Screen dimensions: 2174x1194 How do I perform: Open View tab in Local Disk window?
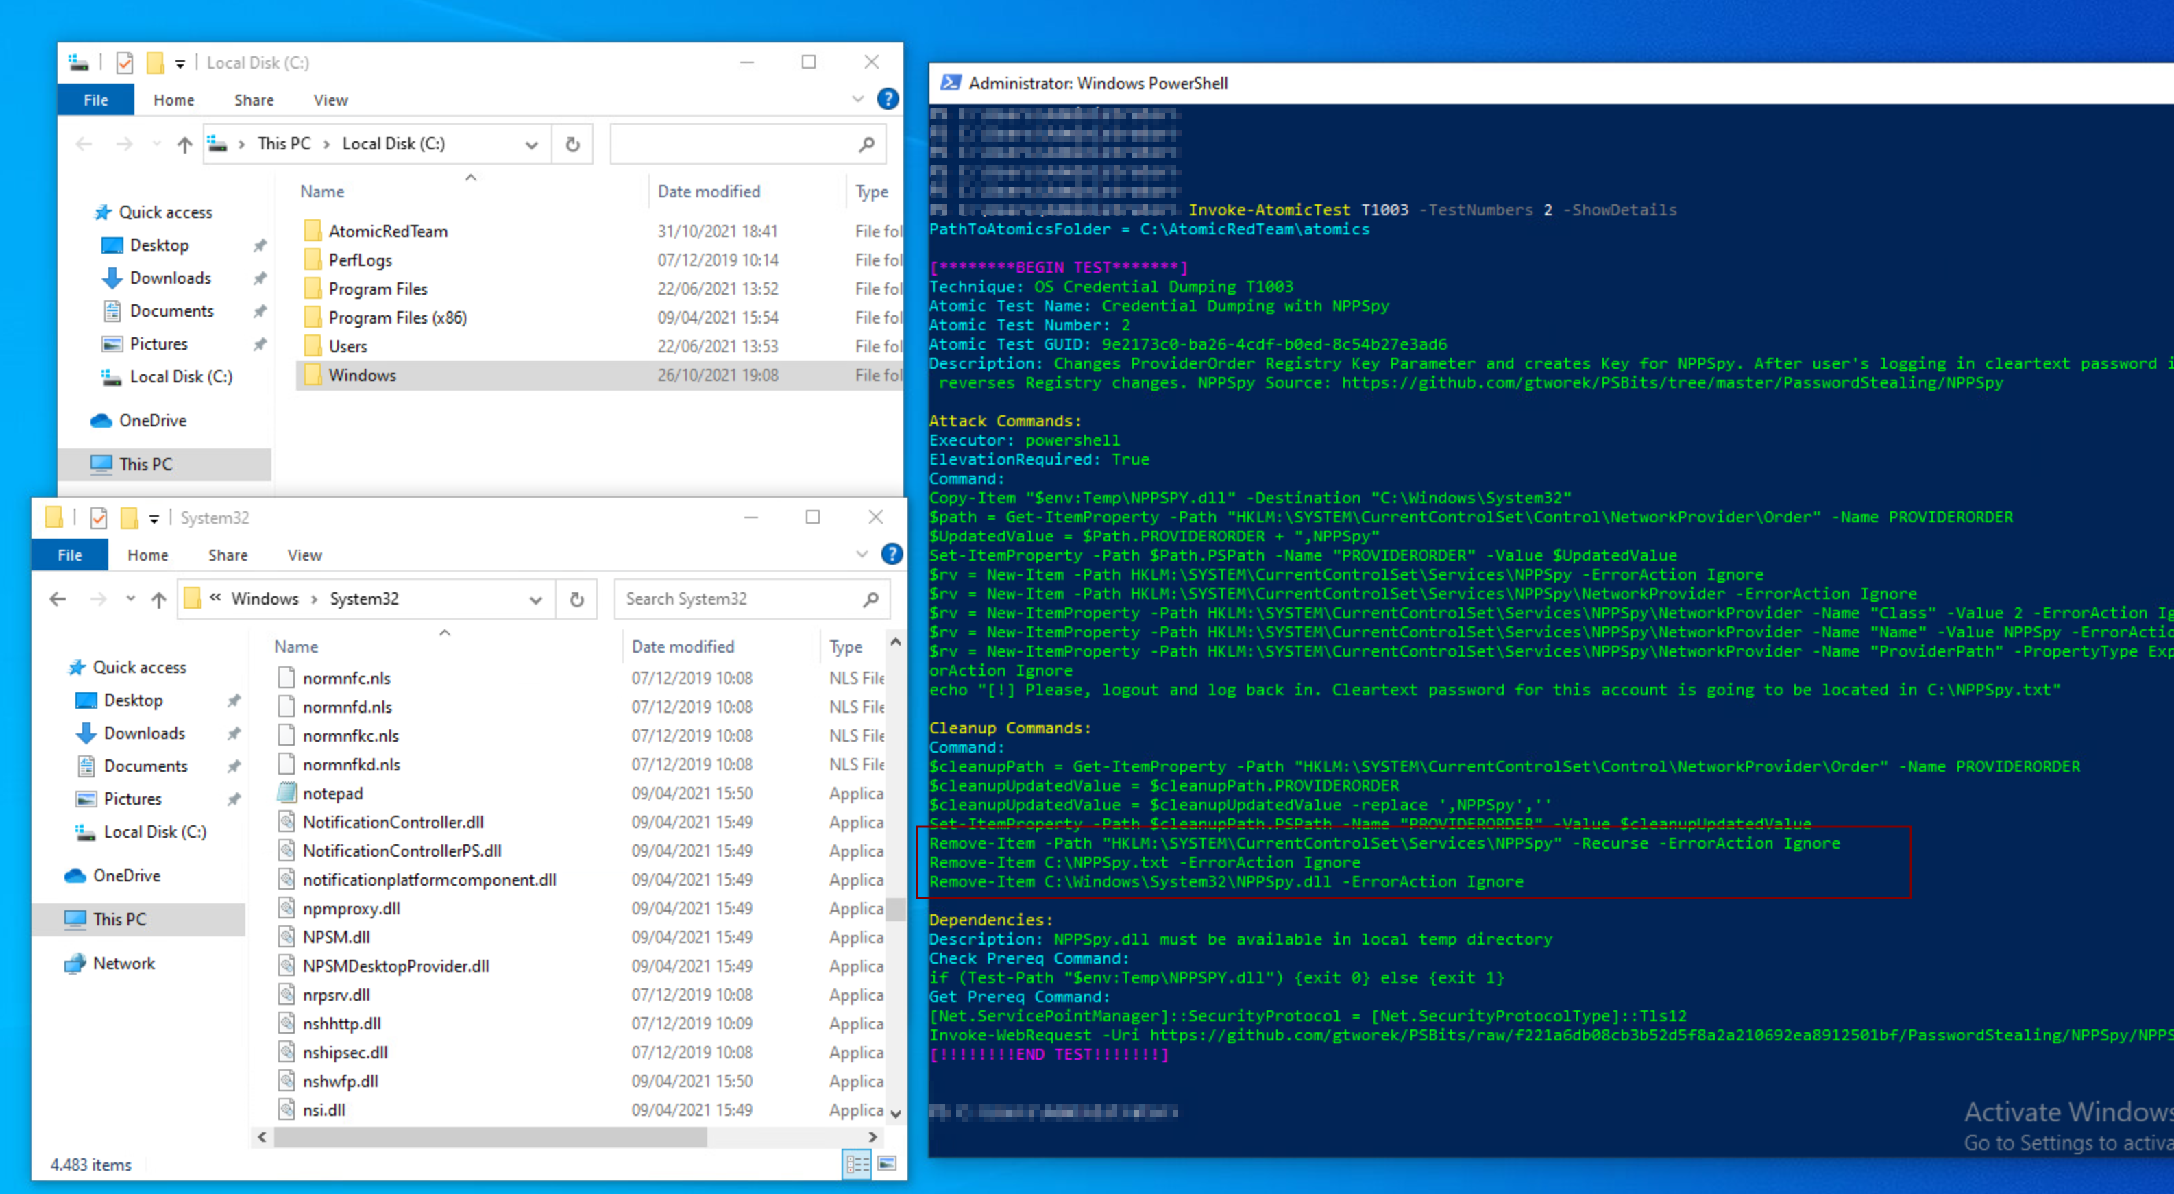coord(330,101)
